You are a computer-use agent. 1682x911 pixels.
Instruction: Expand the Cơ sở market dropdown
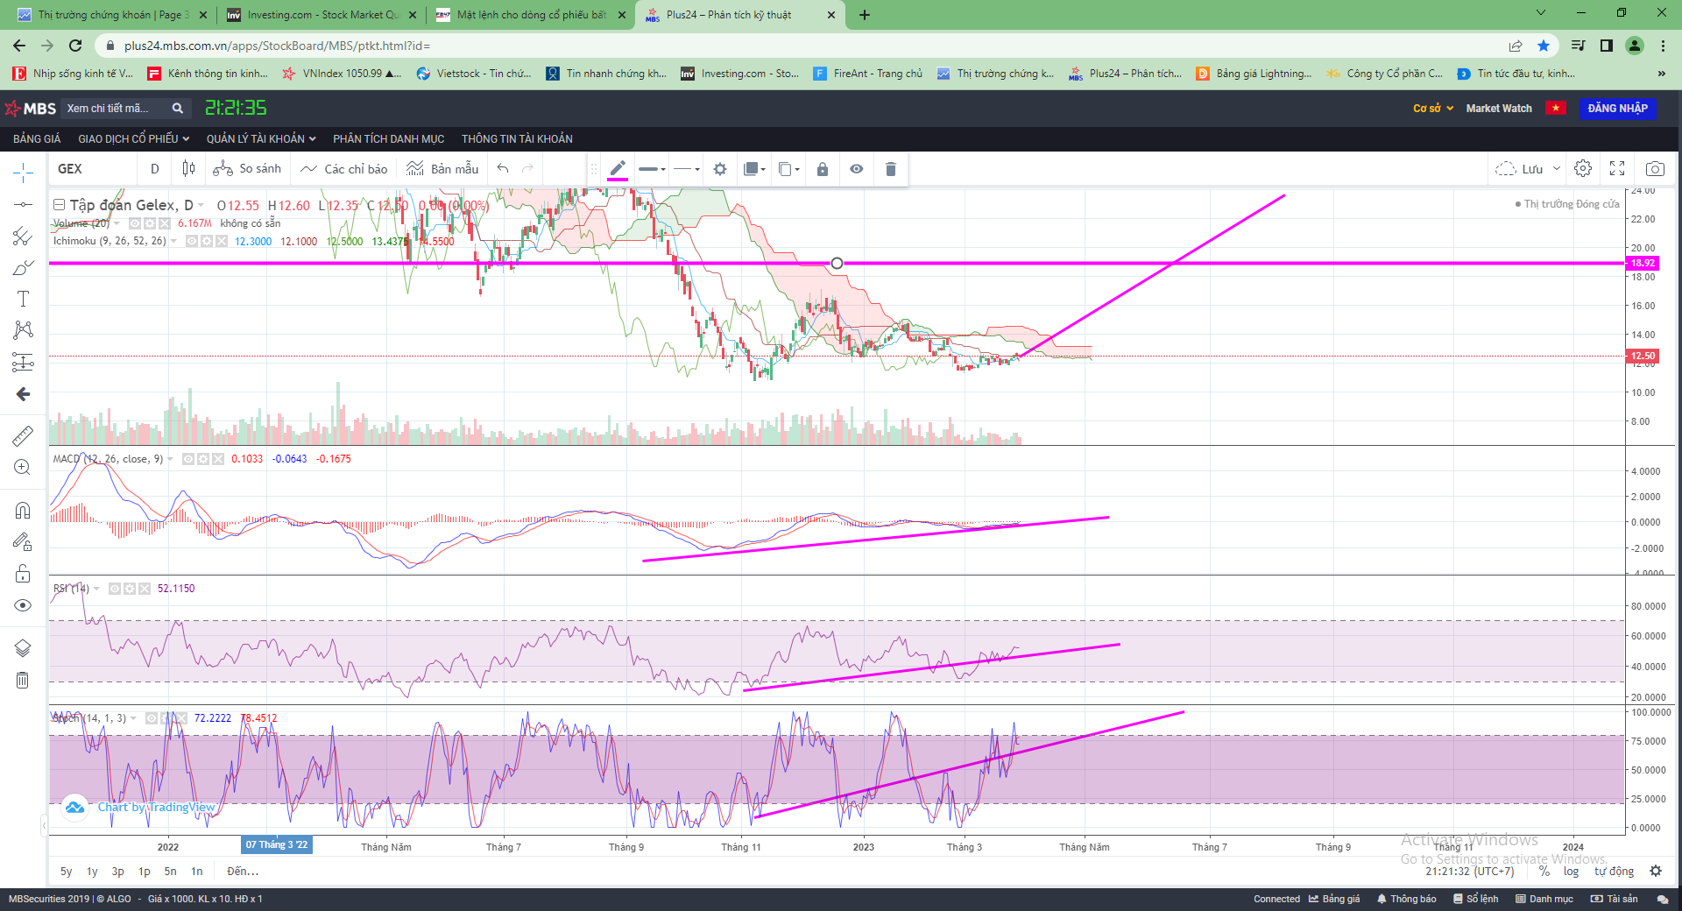[x=1433, y=109]
